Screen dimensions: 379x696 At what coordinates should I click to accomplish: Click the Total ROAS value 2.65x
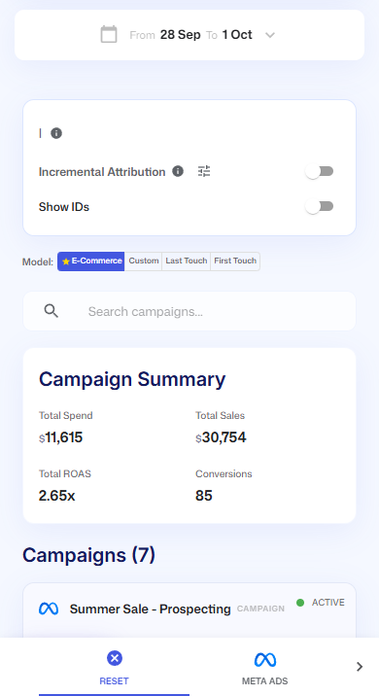pyautogui.click(x=56, y=496)
